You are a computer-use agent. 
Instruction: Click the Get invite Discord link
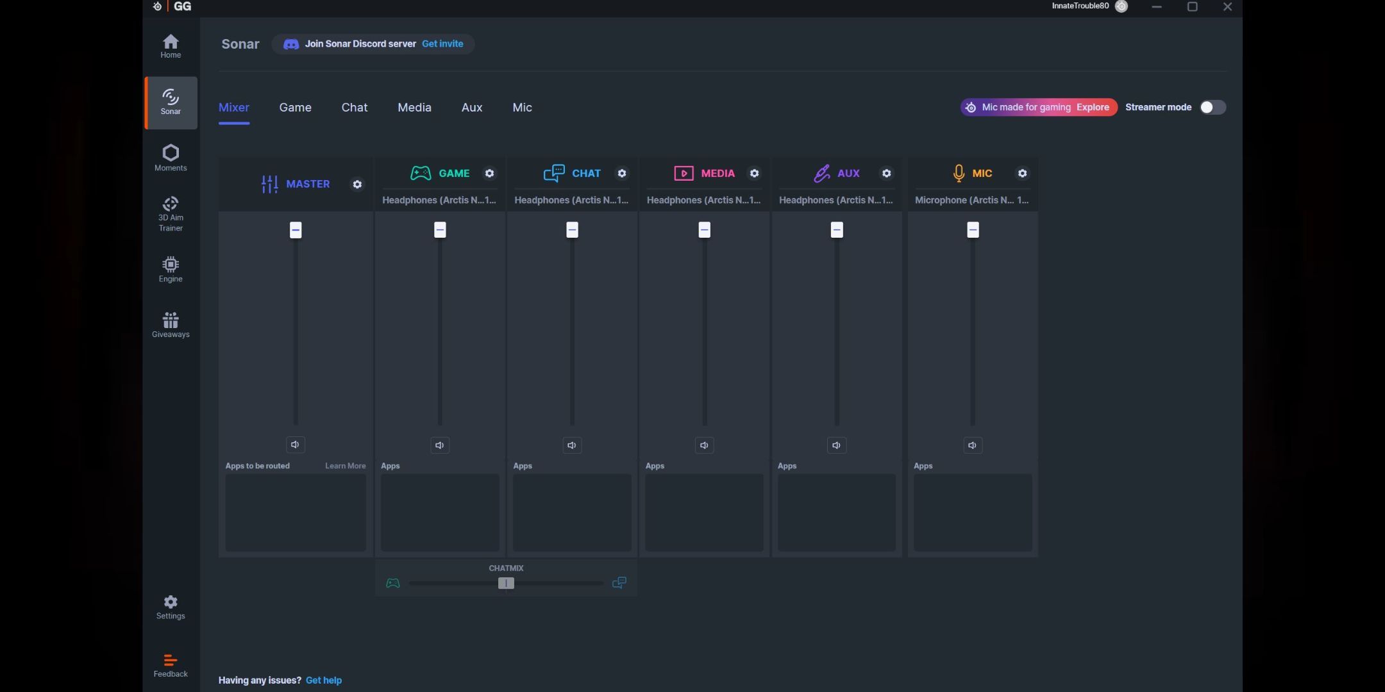coord(442,44)
